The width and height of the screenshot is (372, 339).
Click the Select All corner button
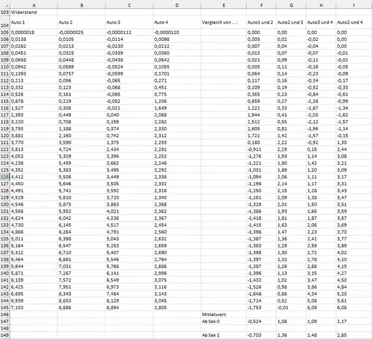coord(4,4)
